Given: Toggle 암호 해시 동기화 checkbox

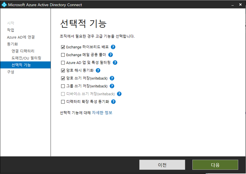Looking at the screenshot, I should [x=63, y=70].
